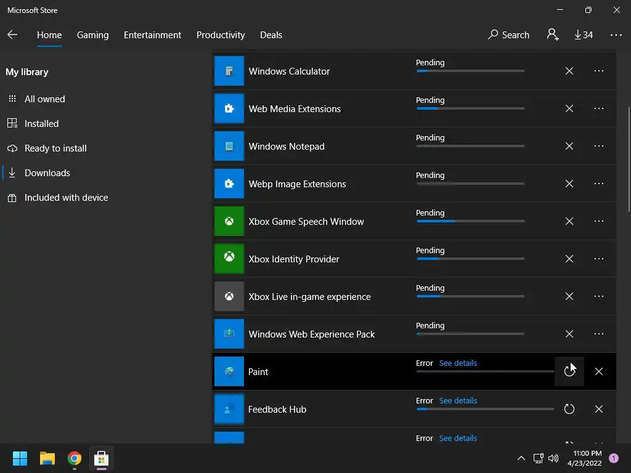631x473 pixels.
Task: Open the Windows Start menu
Action: 20,458
